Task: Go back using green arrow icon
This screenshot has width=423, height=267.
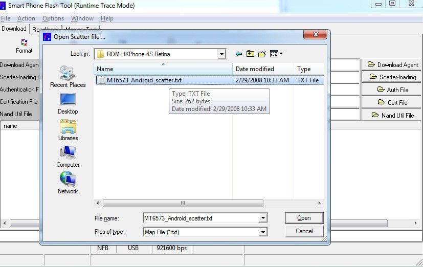Action: point(239,54)
